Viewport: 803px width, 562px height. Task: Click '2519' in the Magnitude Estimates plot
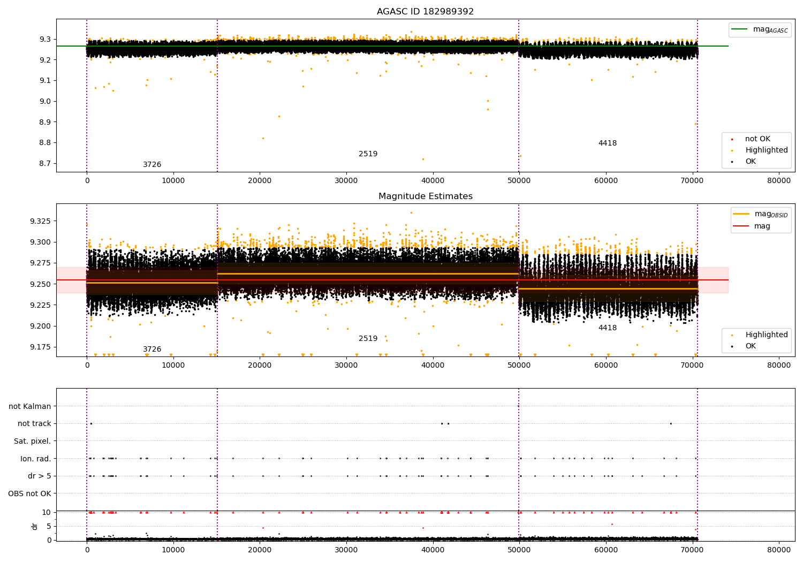pyautogui.click(x=368, y=339)
